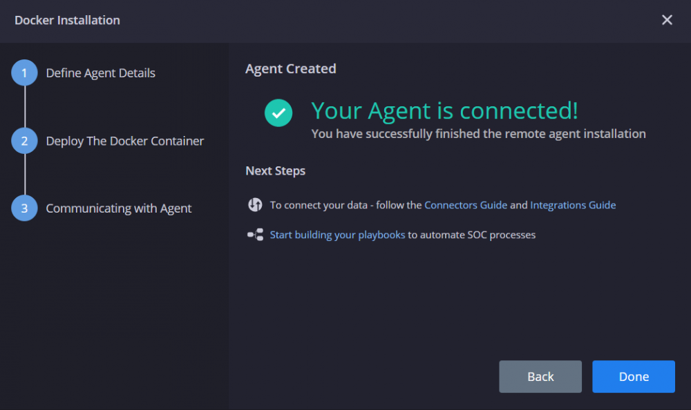Click the connect-data icon beside Connectors Guide
The width and height of the screenshot is (691, 410).
coord(255,205)
